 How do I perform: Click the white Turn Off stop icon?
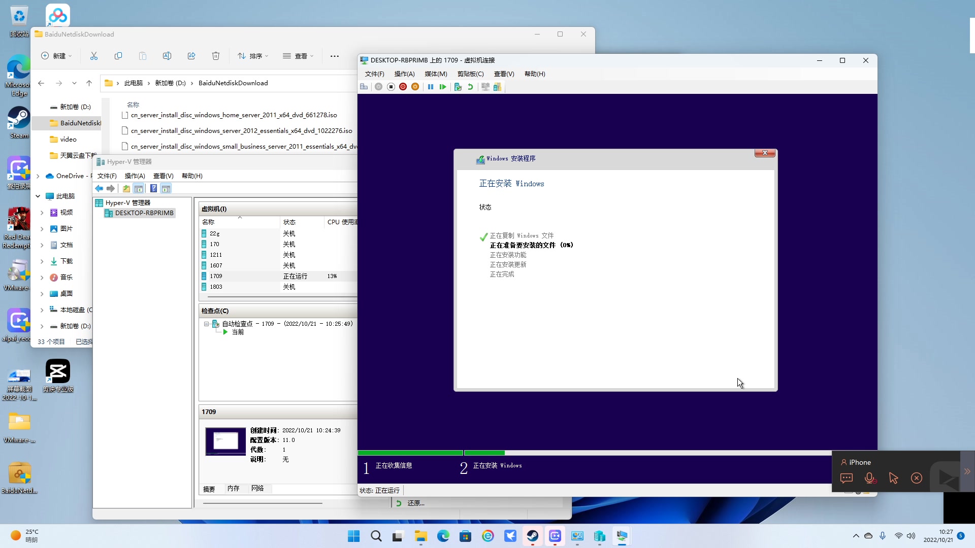click(x=391, y=87)
